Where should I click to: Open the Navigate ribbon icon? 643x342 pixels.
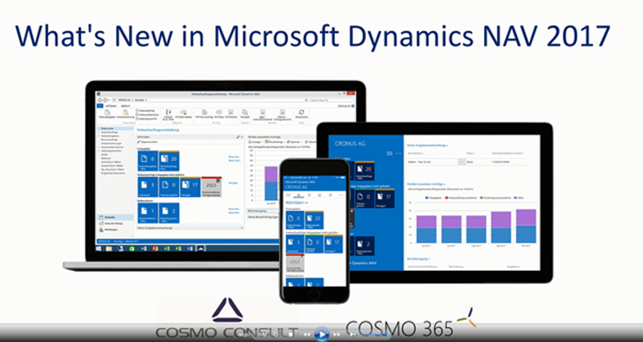(245, 113)
